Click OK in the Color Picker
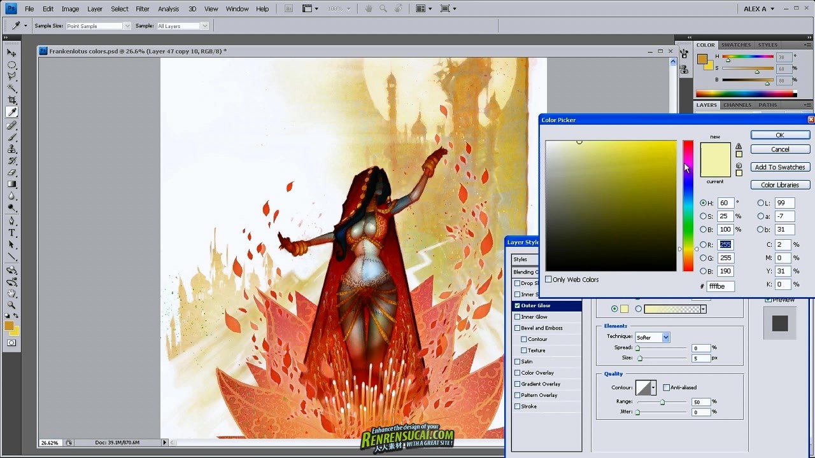This screenshot has height=458, width=815. pos(780,135)
